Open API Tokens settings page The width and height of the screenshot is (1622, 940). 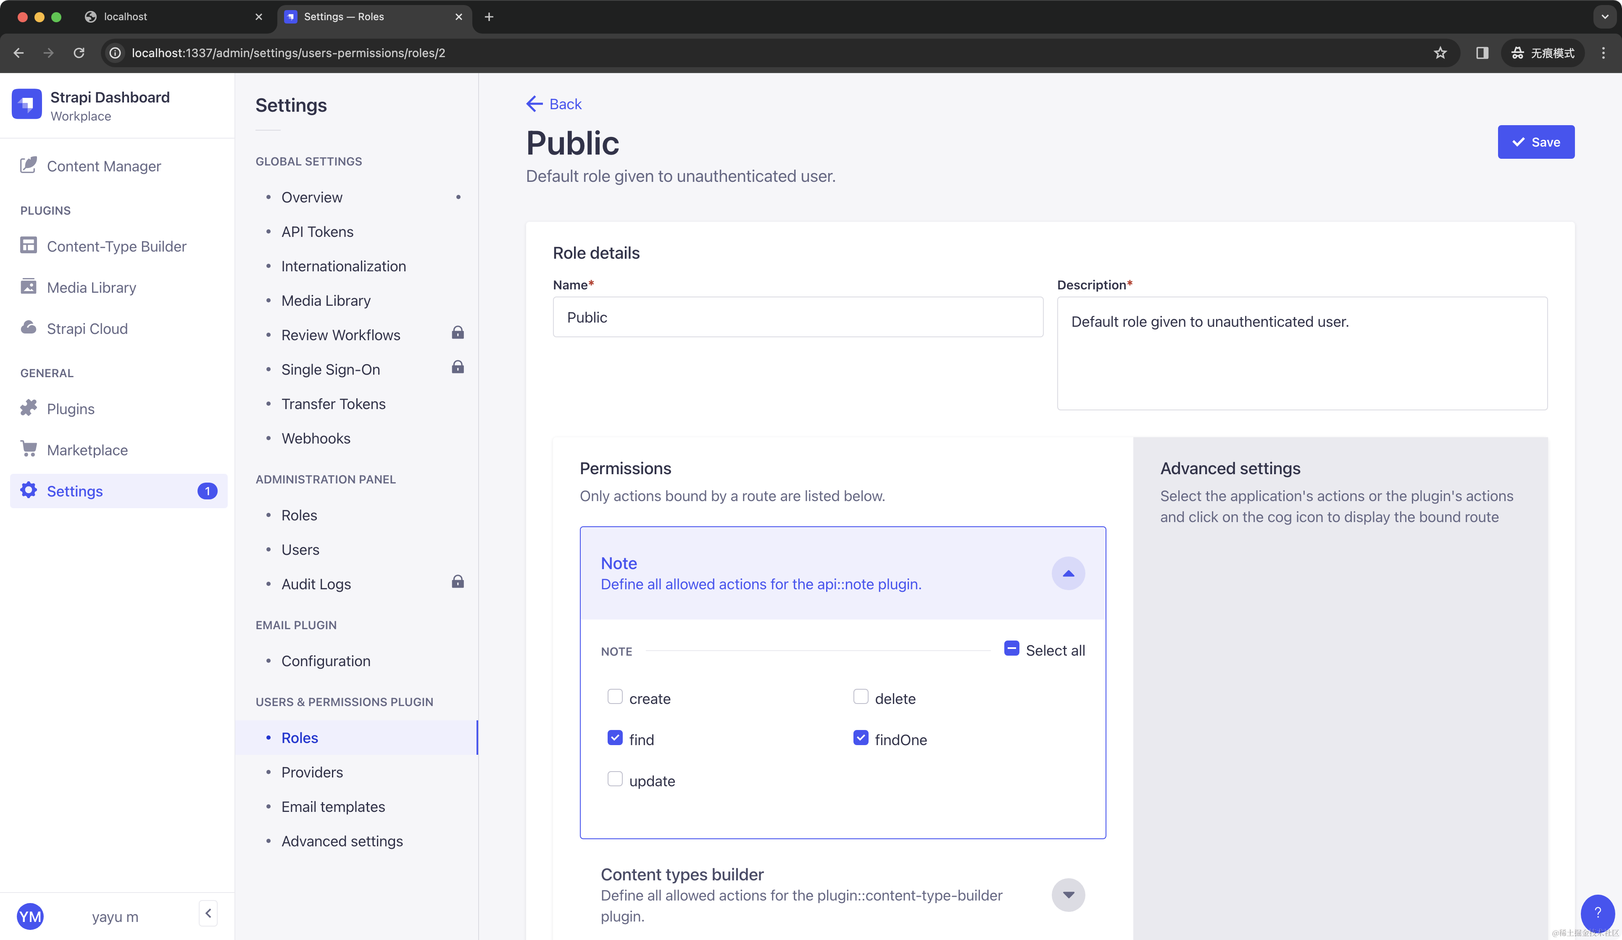coord(317,231)
